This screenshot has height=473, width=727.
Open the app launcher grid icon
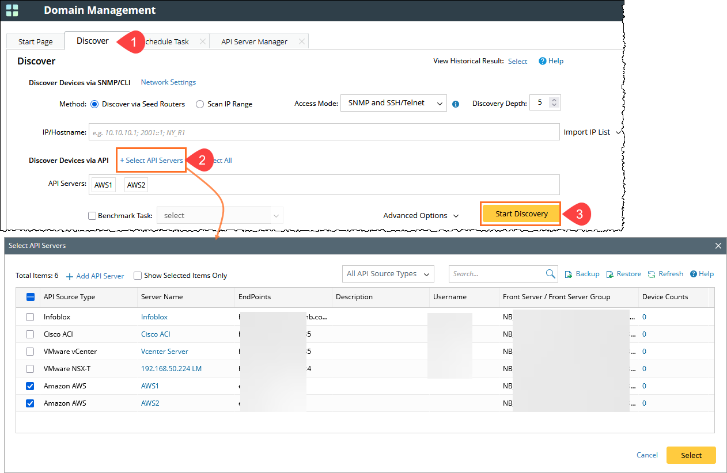pyautogui.click(x=12, y=10)
